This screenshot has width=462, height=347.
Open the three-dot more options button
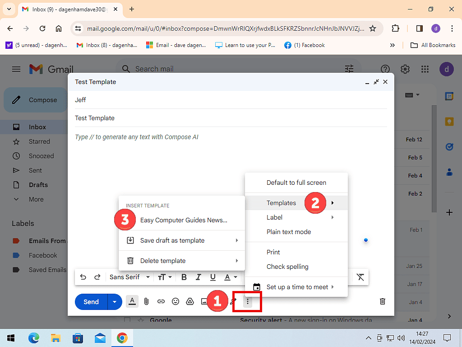247,301
